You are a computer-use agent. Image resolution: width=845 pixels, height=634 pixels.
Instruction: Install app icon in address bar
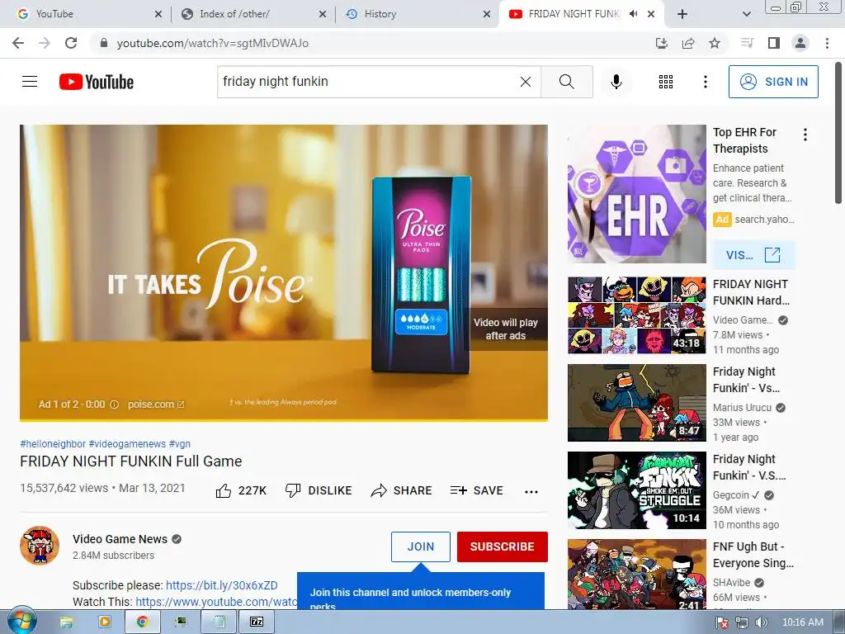[661, 43]
